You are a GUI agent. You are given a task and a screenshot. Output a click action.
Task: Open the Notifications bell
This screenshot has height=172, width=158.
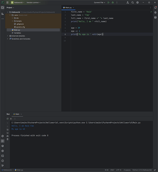155,8
